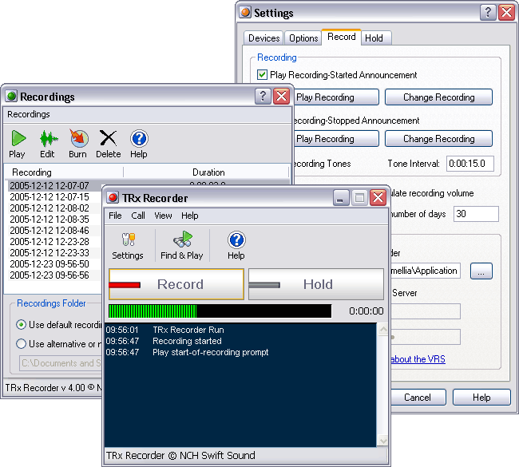519x467 pixels.
Task: Minimize the TRx Recorder window
Action: point(341,198)
